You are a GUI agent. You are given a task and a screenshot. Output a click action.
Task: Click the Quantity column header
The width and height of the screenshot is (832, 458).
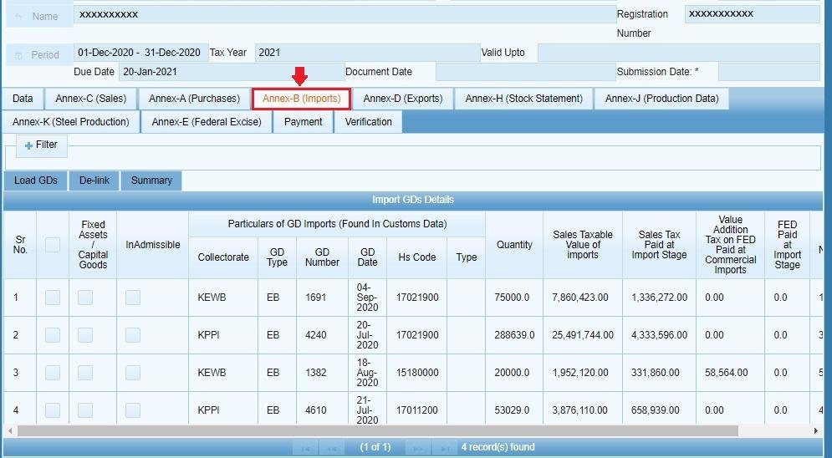click(x=514, y=245)
